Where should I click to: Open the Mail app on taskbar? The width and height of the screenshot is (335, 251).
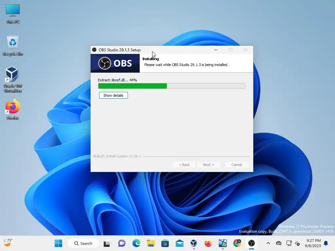click(180, 243)
